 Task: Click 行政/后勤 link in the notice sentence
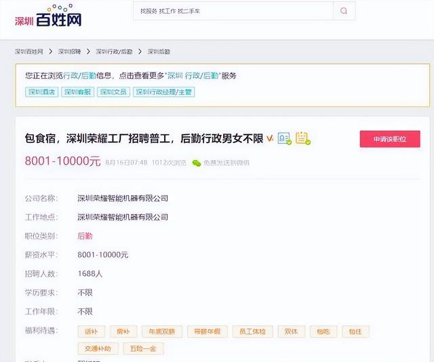(80, 75)
